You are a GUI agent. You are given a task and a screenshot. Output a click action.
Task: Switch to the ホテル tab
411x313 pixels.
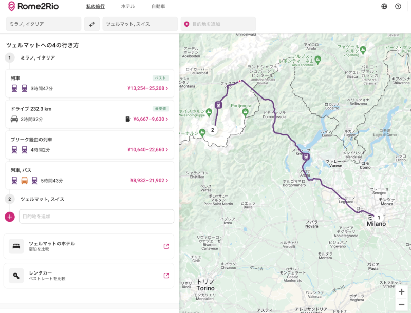point(128,6)
